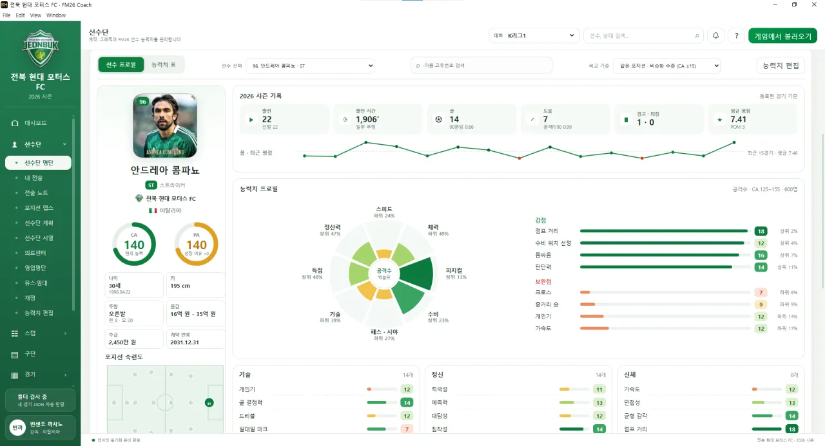Open the Edit menu
Viewport: 825px width, 446px height.
(20, 15)
